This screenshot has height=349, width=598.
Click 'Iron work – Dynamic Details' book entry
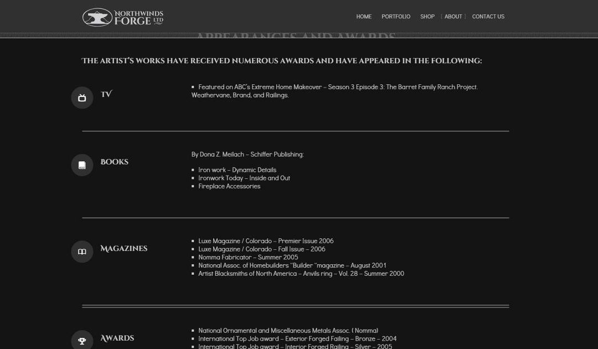point(237,170)
